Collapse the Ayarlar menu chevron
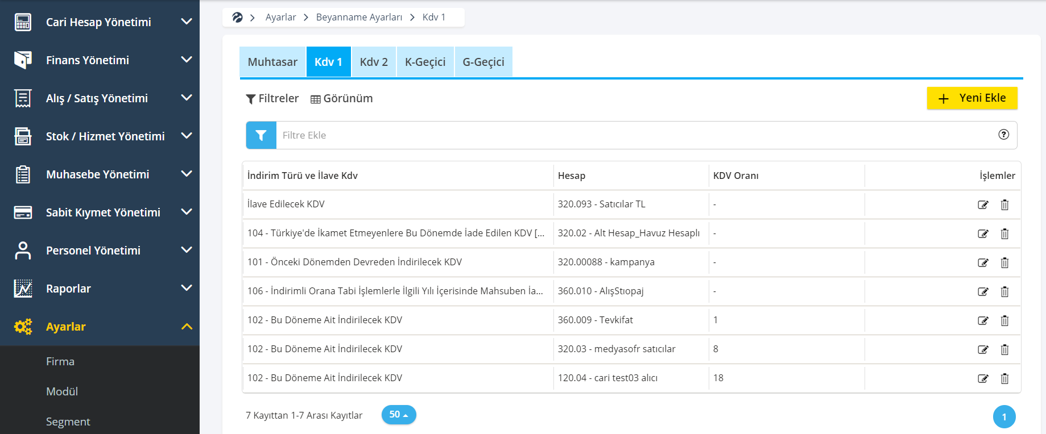 186,327
